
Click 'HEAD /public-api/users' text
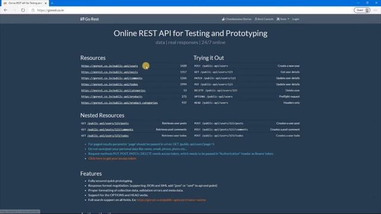pyautogui.click(x=211, y=103)
